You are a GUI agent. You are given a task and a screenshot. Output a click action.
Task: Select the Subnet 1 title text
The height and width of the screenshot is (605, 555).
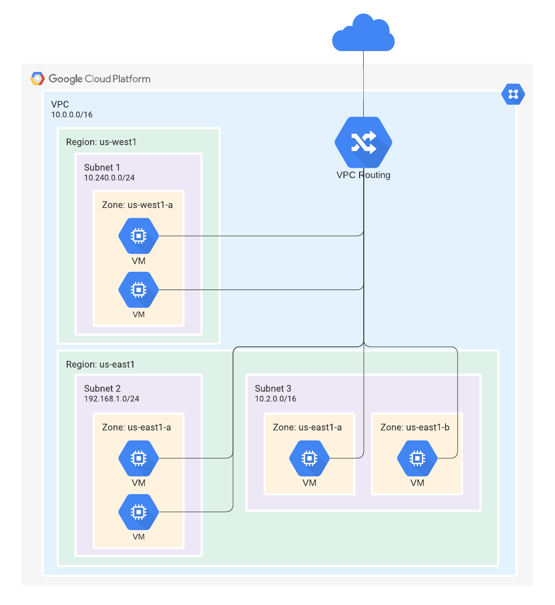102,167
